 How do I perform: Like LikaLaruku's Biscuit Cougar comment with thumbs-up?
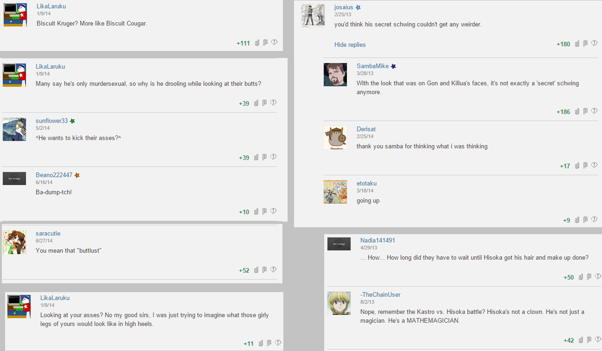(x=256, y=43)
